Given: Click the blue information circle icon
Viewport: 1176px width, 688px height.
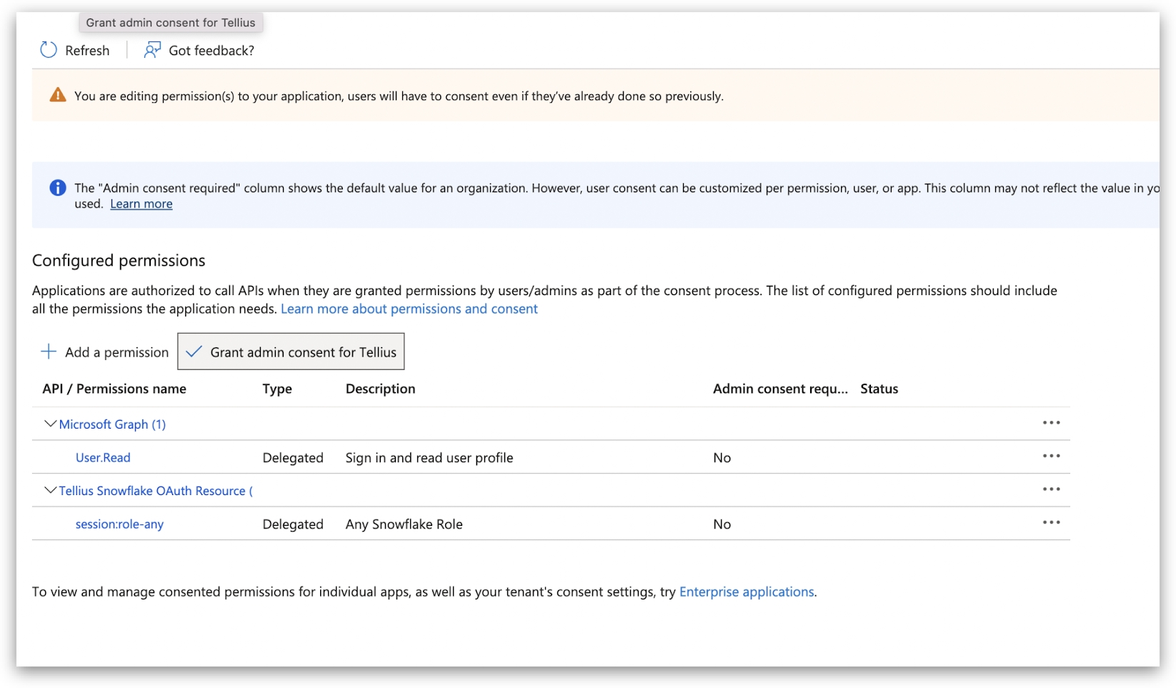Looking at the screenshot, I should coord(58,188).
